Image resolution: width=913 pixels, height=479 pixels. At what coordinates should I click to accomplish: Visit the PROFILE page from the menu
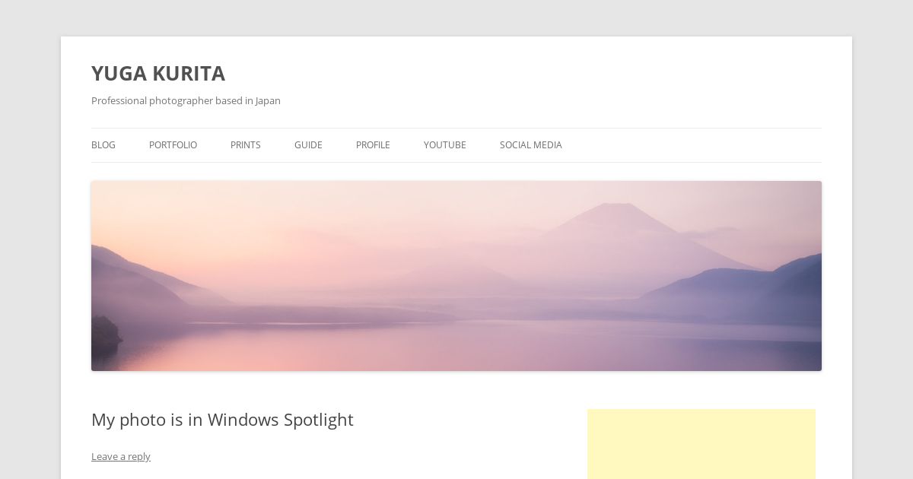click(373, 145)
